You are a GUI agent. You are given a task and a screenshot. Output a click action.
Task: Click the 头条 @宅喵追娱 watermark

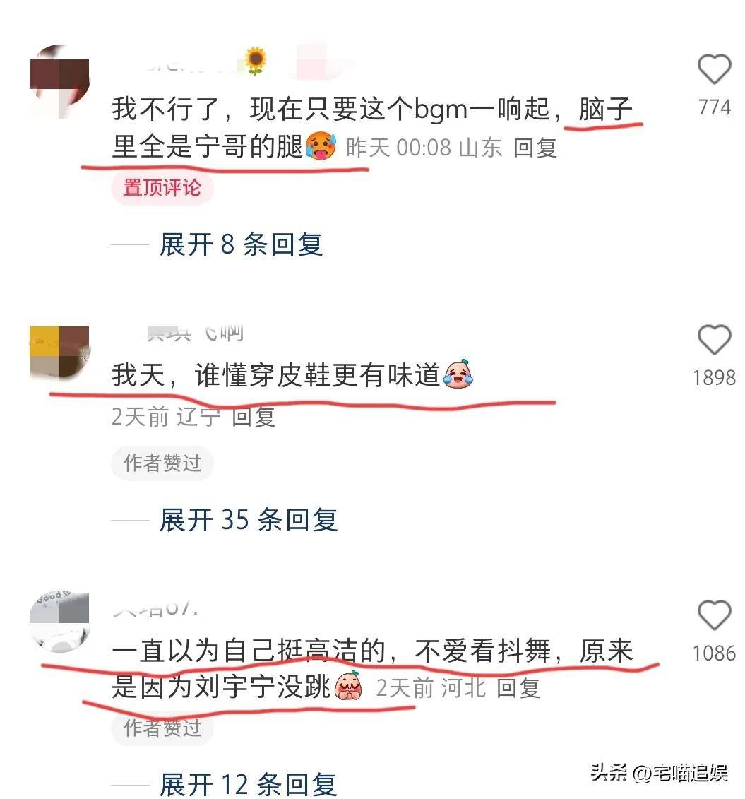[x=660, y=774]
